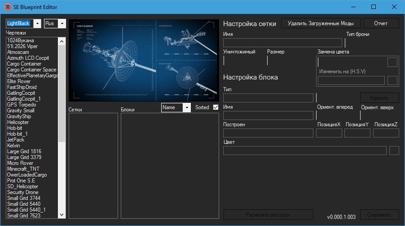
Task: Select the Large Grid 1816 blueprint
Action: coord(32,151)
